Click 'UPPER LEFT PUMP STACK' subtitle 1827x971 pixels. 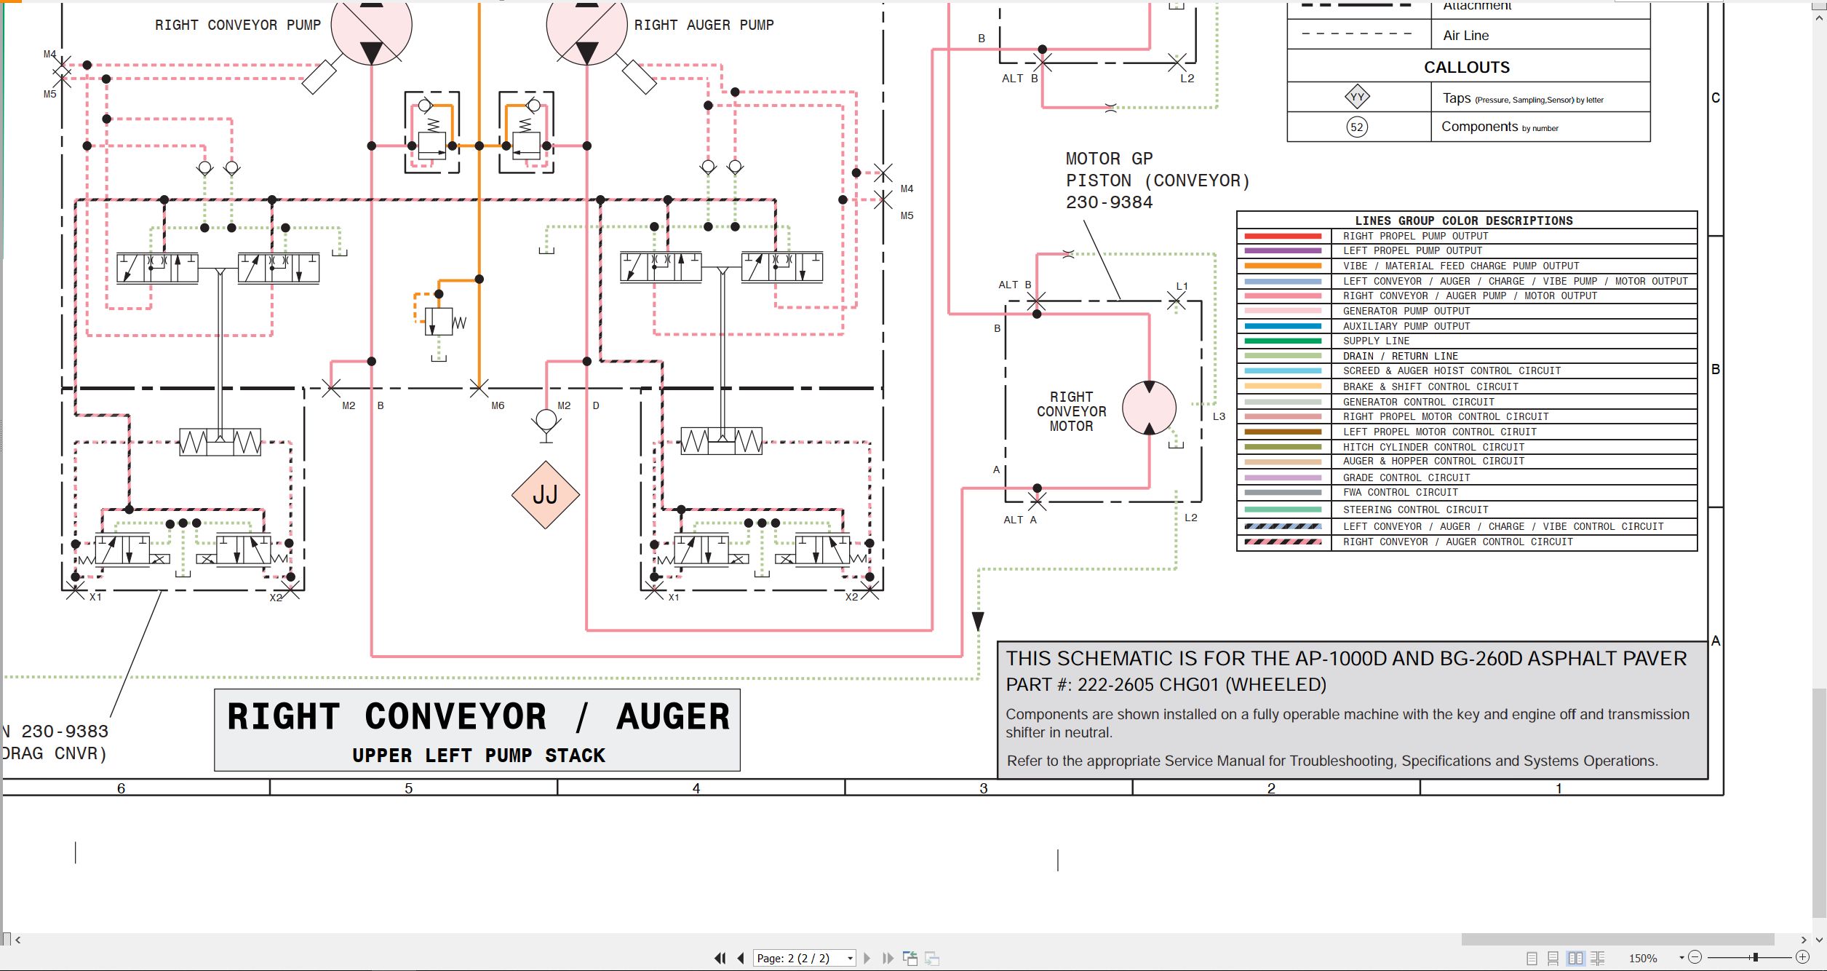[x=479, y=756]
